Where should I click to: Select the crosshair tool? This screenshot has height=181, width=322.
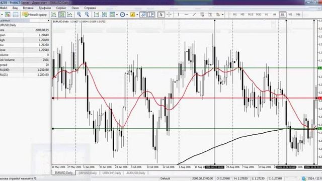click(x=169, y=15)
